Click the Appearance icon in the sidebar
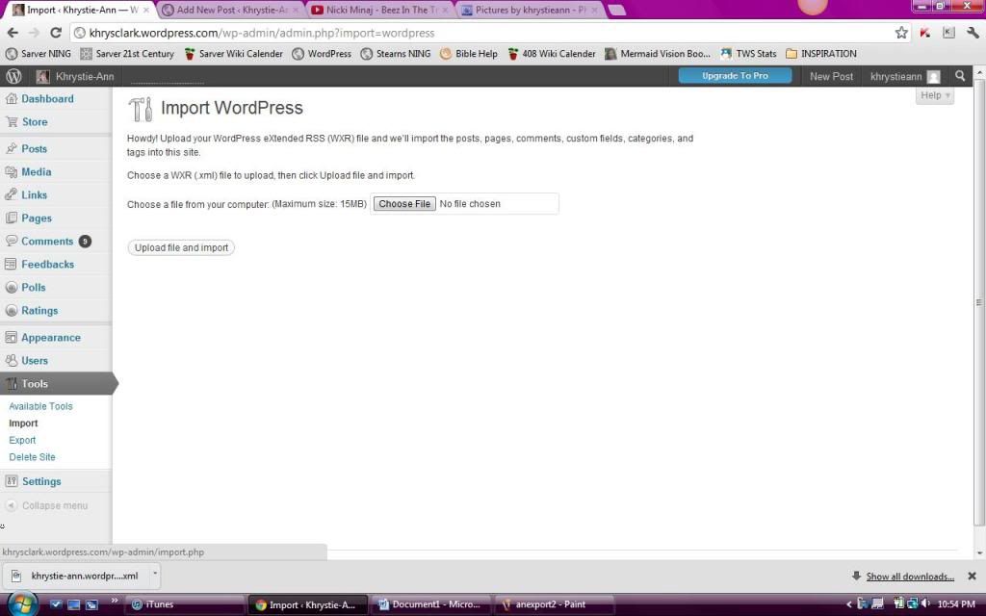Image resolution: width=986 pixels, height=616 pixels. (11, 338)
